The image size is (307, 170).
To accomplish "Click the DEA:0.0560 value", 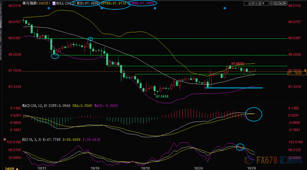I will [x=82, y=106].
